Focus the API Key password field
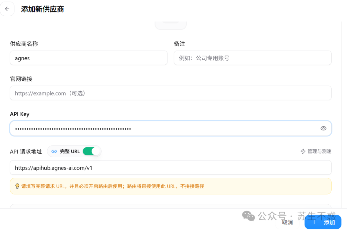This screenshot has height=230, width=347. (171, 128)
